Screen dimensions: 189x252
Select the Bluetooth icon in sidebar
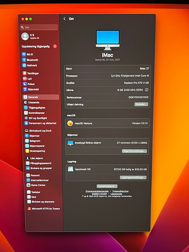24,60
